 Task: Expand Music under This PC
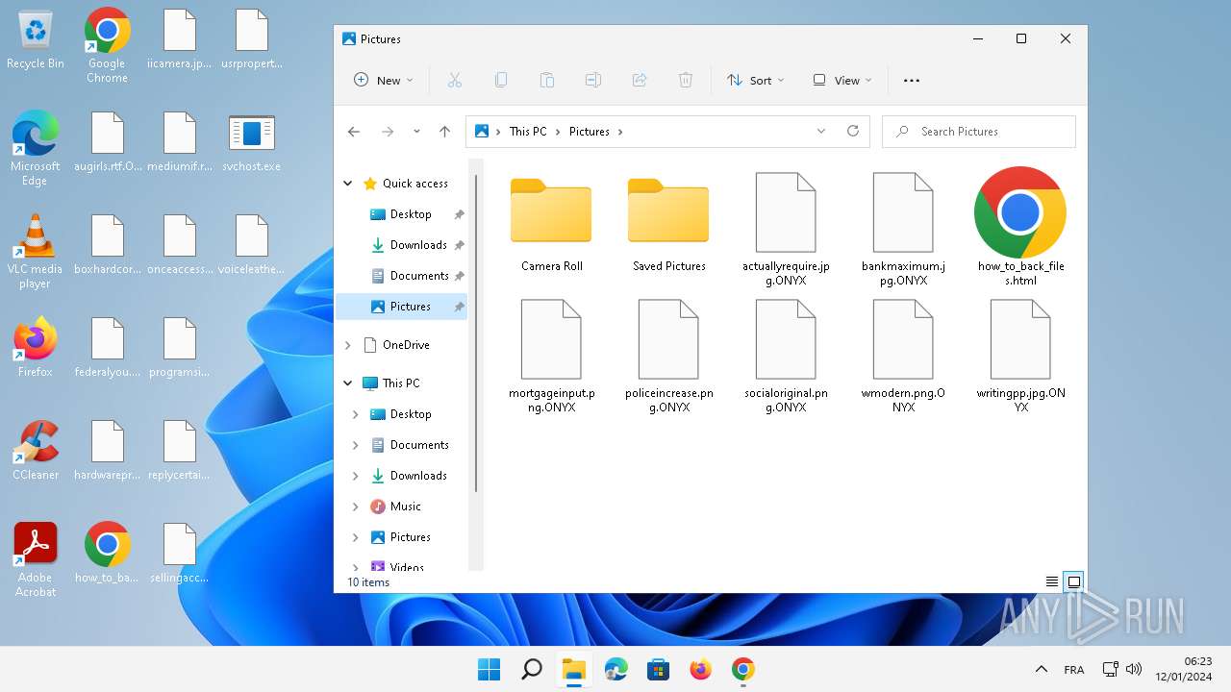[356, 507]
